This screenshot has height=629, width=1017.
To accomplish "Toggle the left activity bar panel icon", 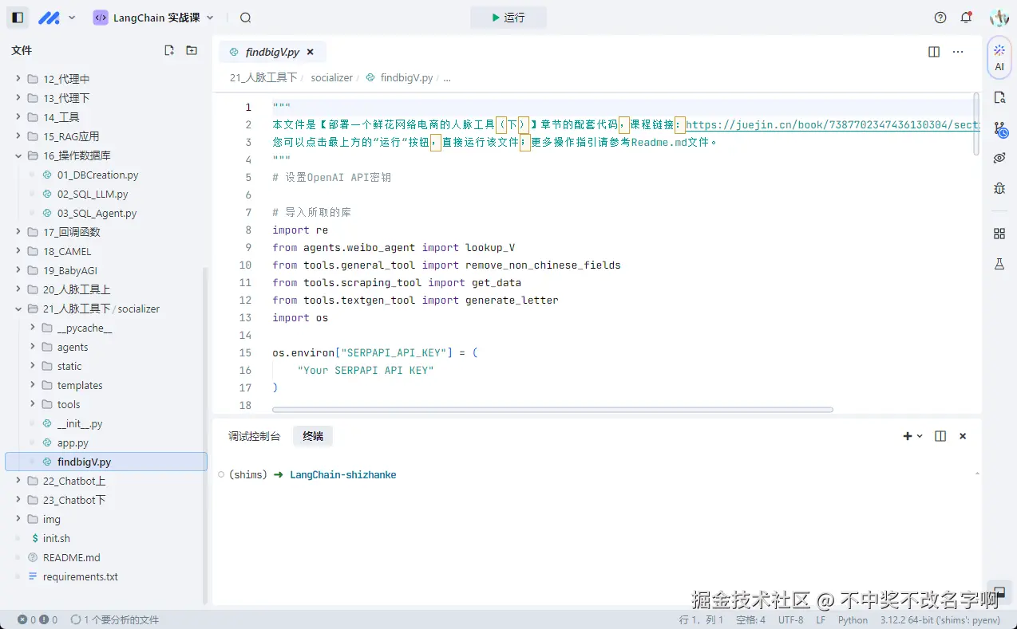I will (x=17, y=17).
